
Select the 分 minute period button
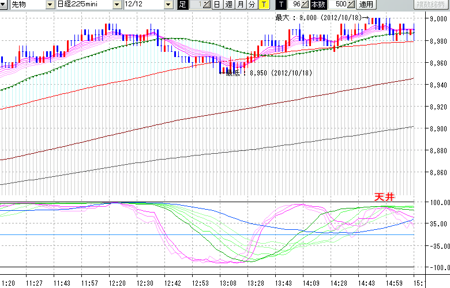tap(252, 5)
